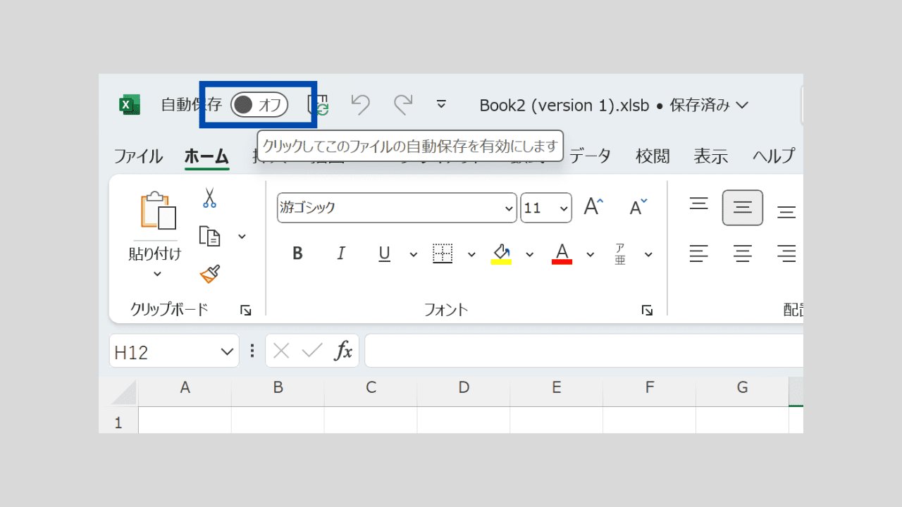
Task: Switch to the 校閲 ribbon tab
Action: (x=653, y=156)
